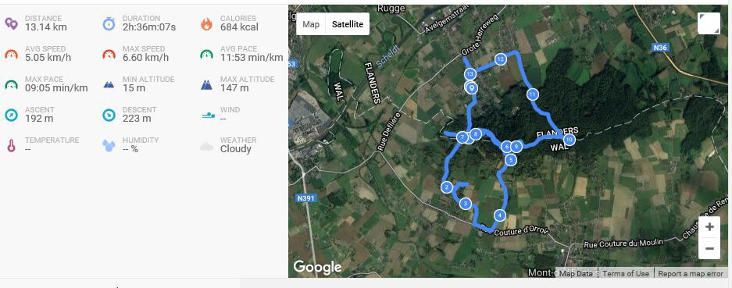732x288 pixels.
Task: Click the distance pin icon
Action: (x=11, y=23)
